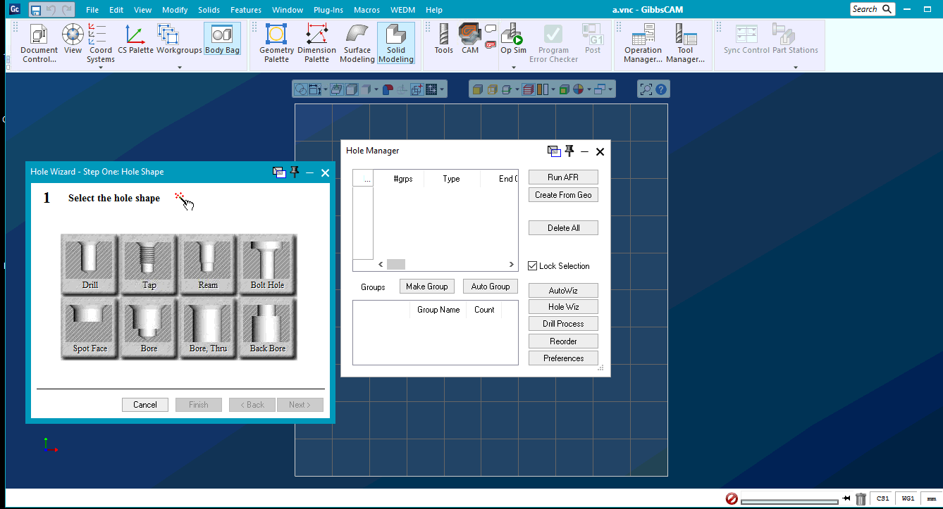Click the small red icon beside CAM
943x509 pixels.
(x=491, y=44)
